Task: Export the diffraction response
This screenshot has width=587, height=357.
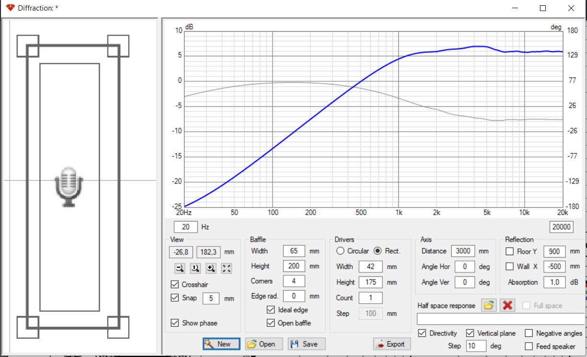Action: [x=392, y=344]
